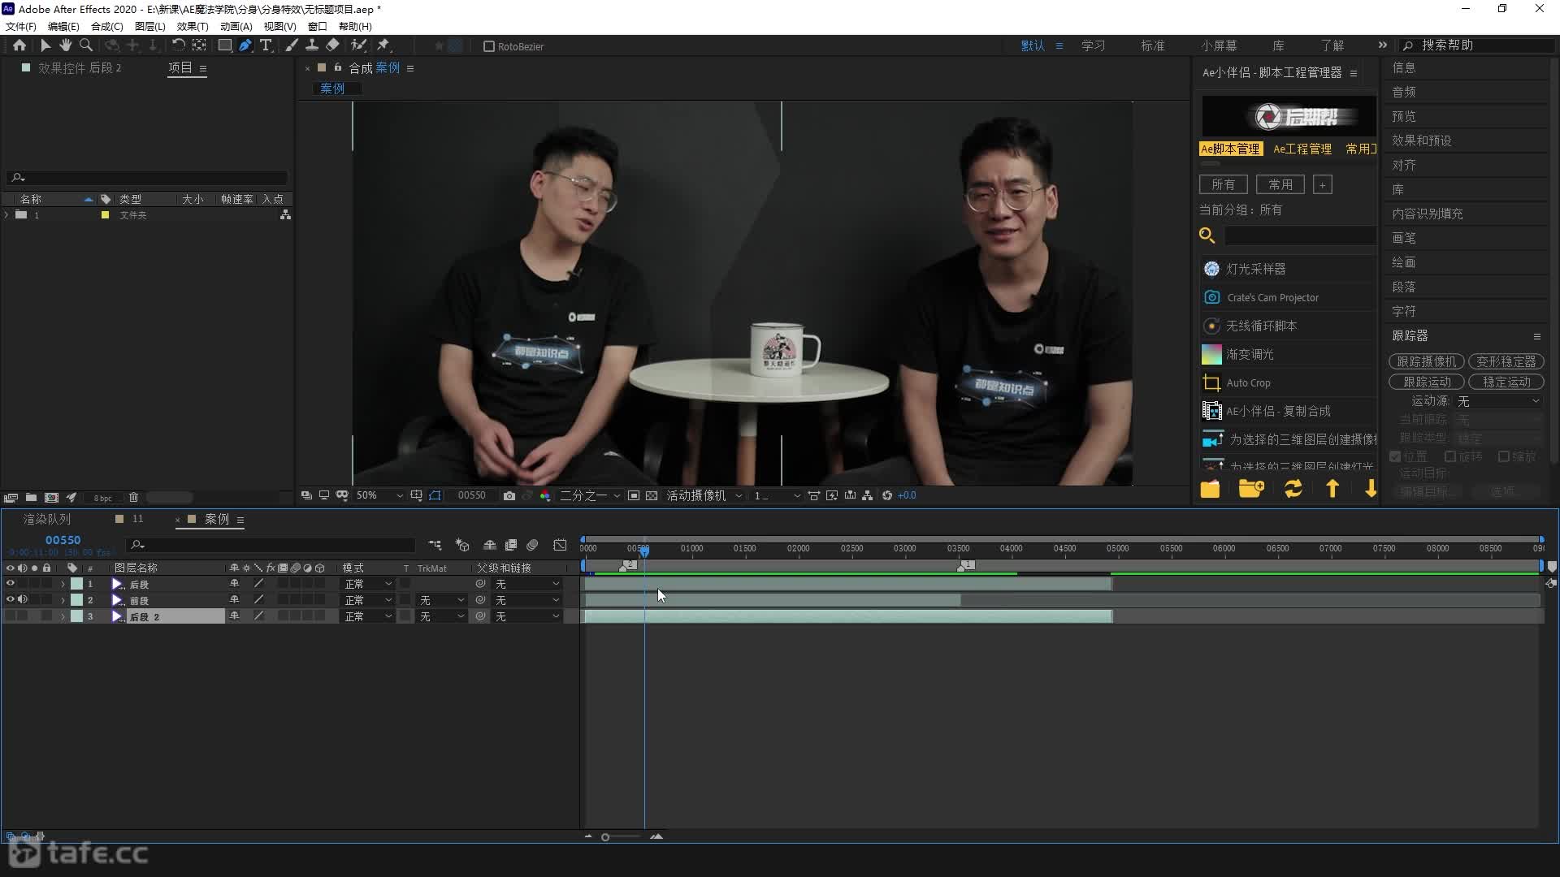The width and height of the screenshot is (1560, 877).
Task: Click the timeline layer search field
Action: click(271, 545)
